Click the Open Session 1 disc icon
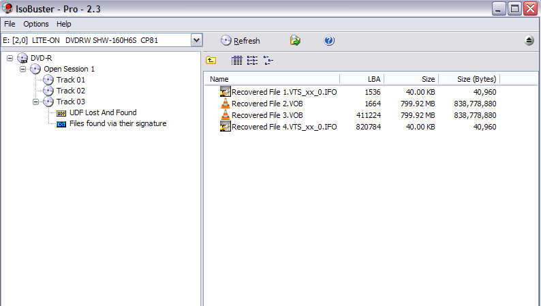 [35, 69]
